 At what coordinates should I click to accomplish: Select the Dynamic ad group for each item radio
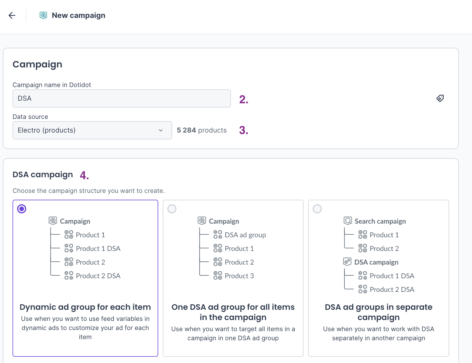pos(22,209)
